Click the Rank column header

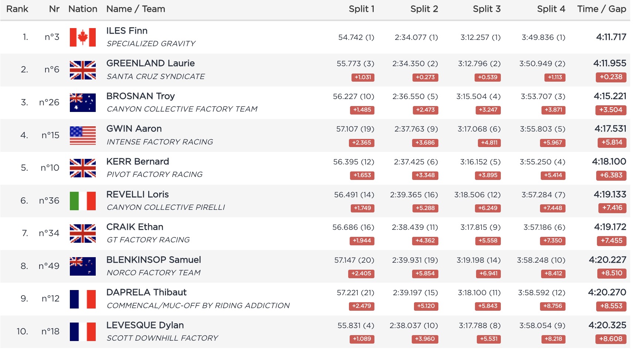pyautogui.click(x=17, y=9)
